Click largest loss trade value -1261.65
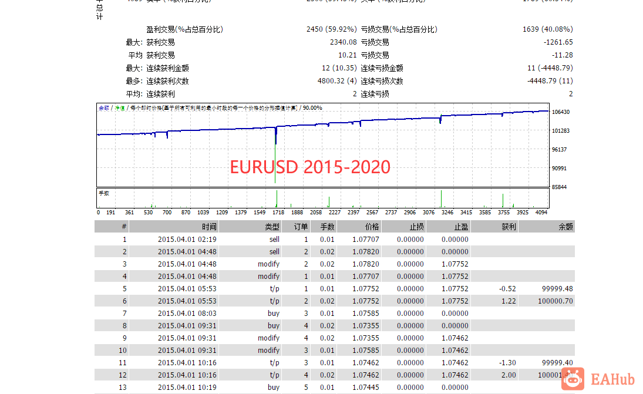The image size is (643, 394). coord(558,42)
